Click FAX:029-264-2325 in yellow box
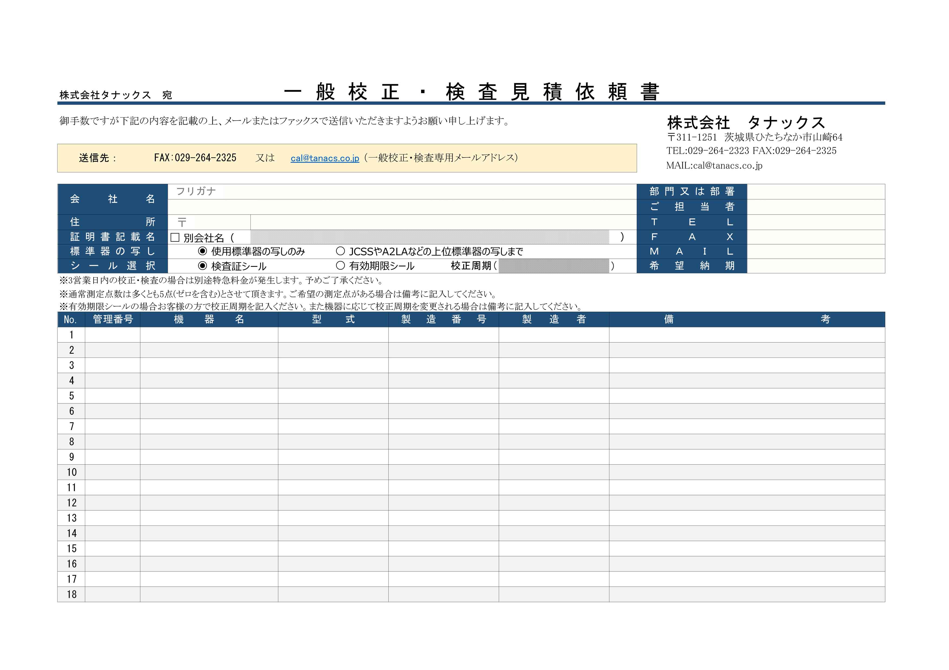949x670 pixels. coord(195,158)
